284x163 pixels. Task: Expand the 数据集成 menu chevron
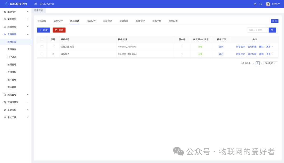28,27
